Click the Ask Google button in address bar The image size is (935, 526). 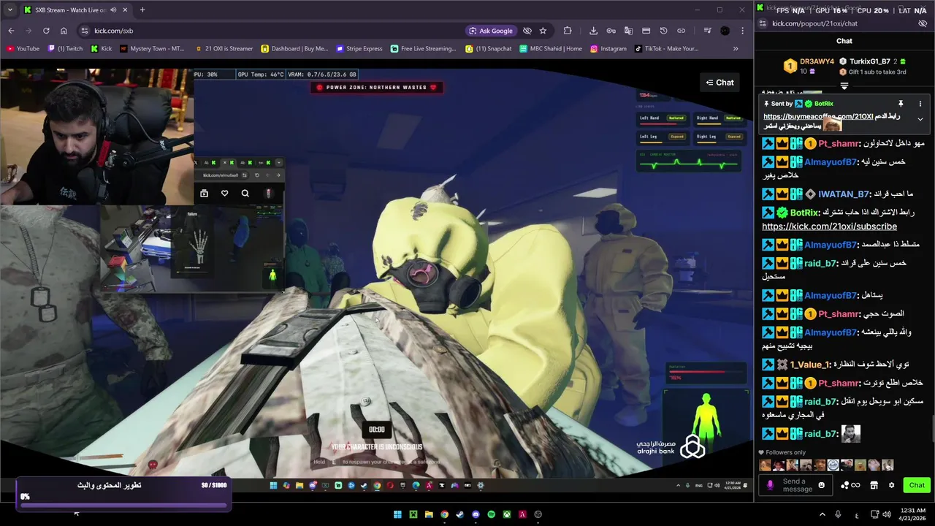[x=490, y=31]
